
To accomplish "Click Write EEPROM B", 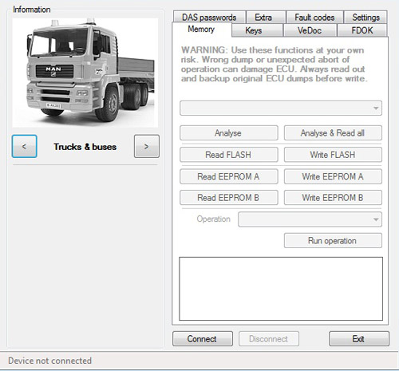I will [x=333, y=198].
